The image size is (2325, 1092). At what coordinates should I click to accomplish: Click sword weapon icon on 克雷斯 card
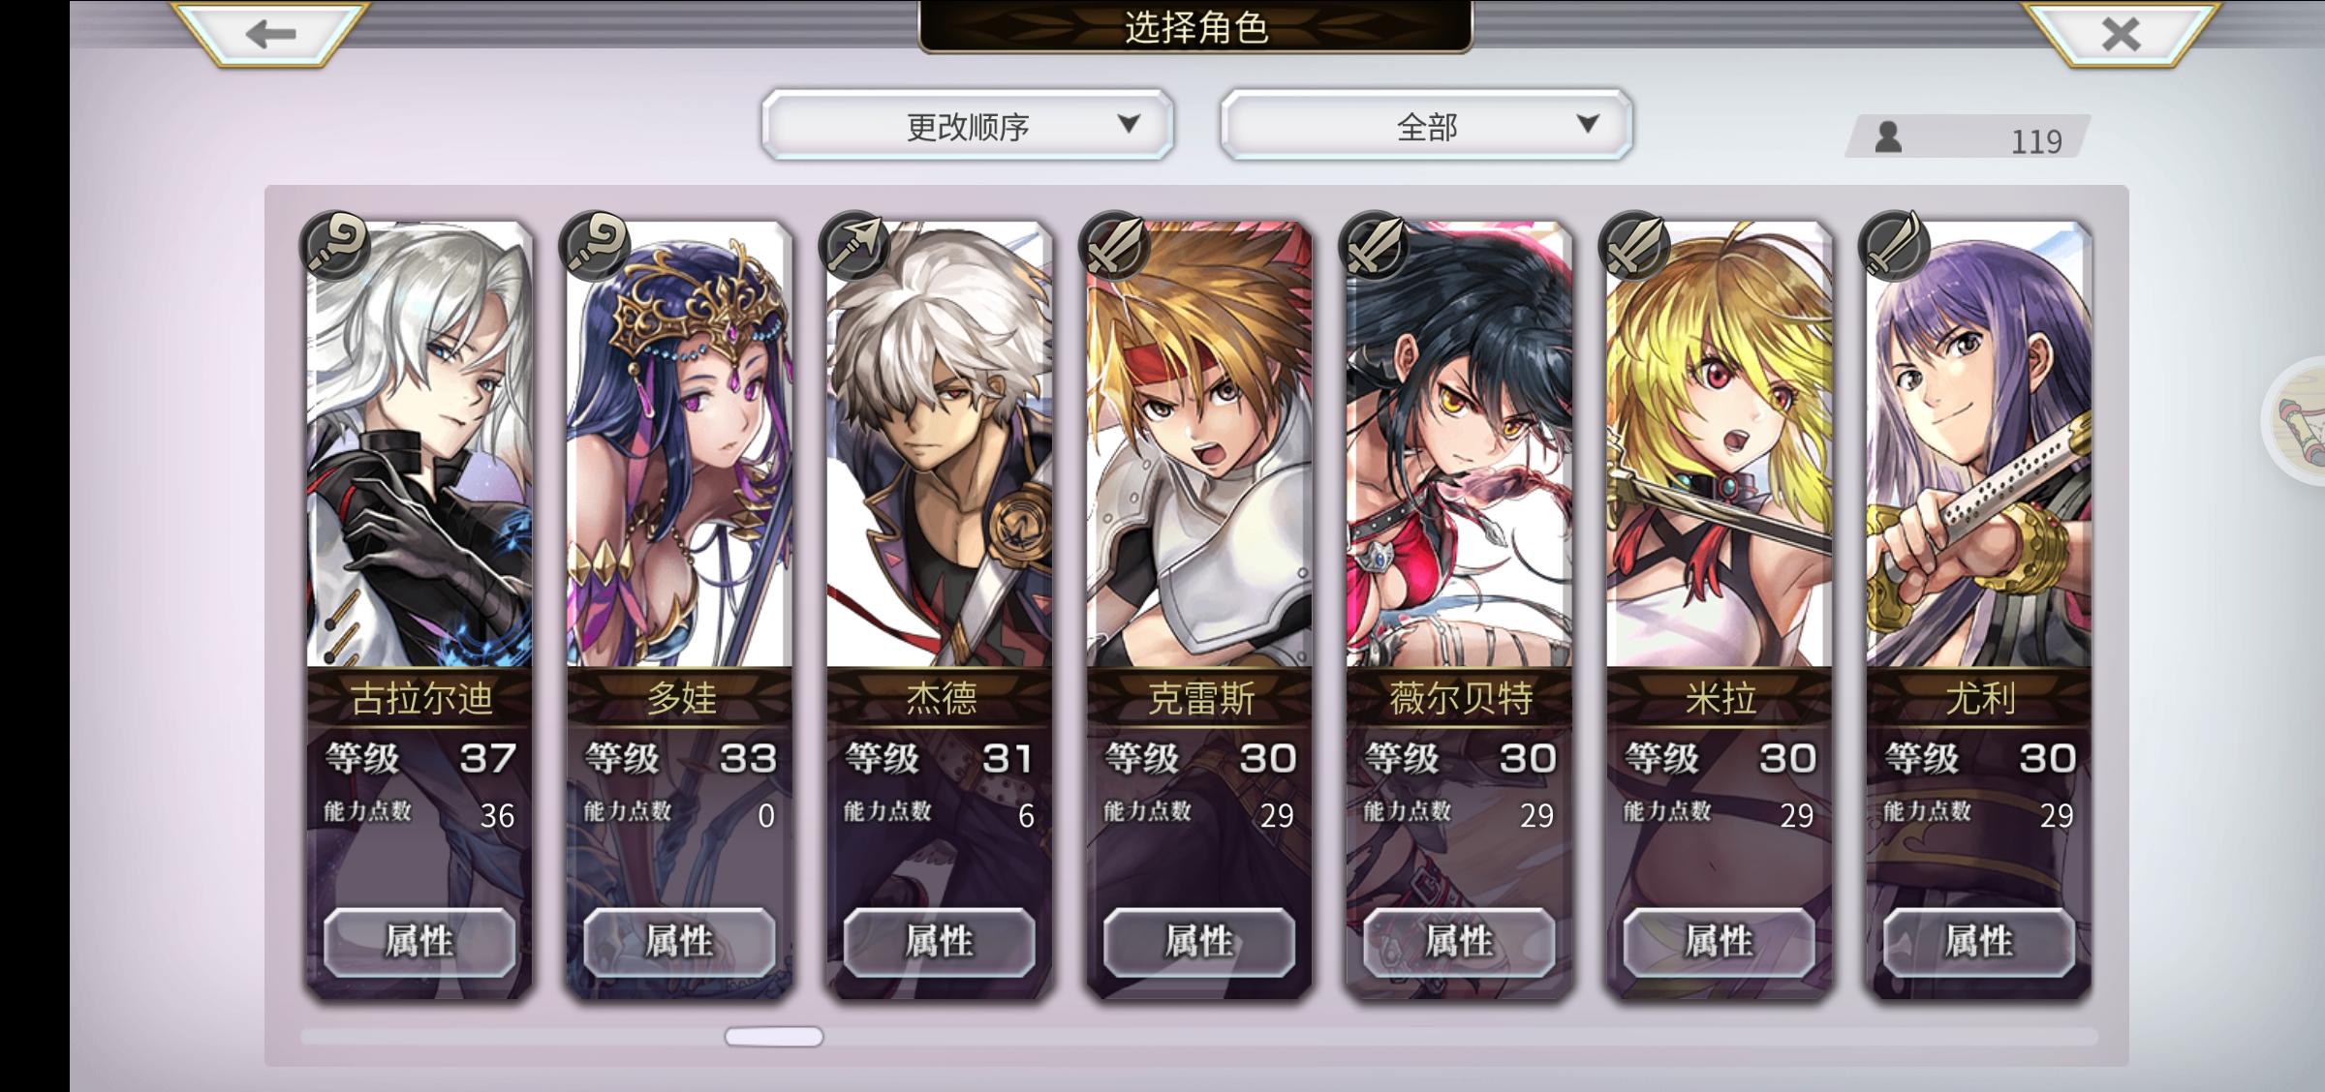pos(1114,246)
